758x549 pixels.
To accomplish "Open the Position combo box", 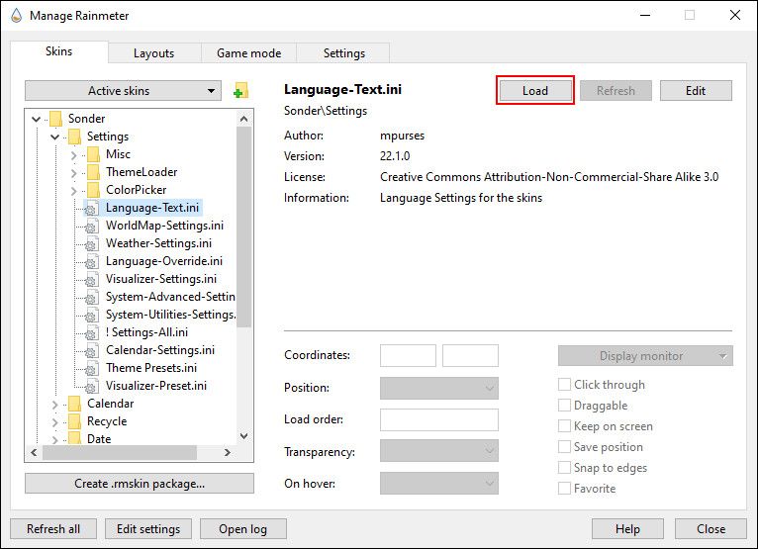I will (x=439, y=388).
